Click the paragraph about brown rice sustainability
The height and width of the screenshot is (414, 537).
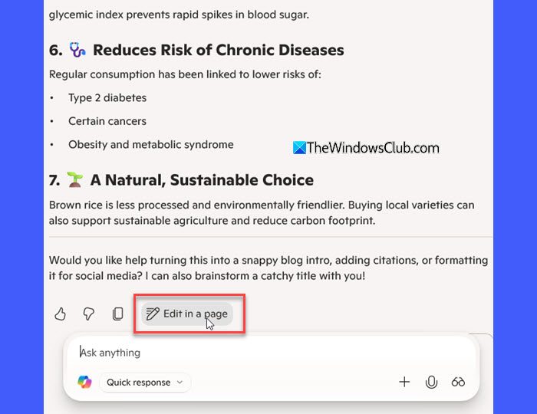click(x=262, y=212)
